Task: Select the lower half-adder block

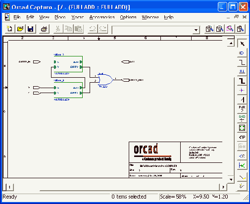Action: click(68, 90)
